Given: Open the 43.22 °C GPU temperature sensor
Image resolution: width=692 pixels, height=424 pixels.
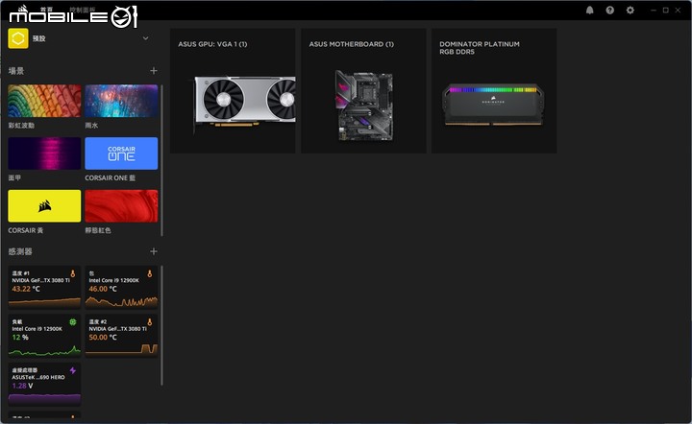Looking at the screenshot, I should tap(44, 286).
